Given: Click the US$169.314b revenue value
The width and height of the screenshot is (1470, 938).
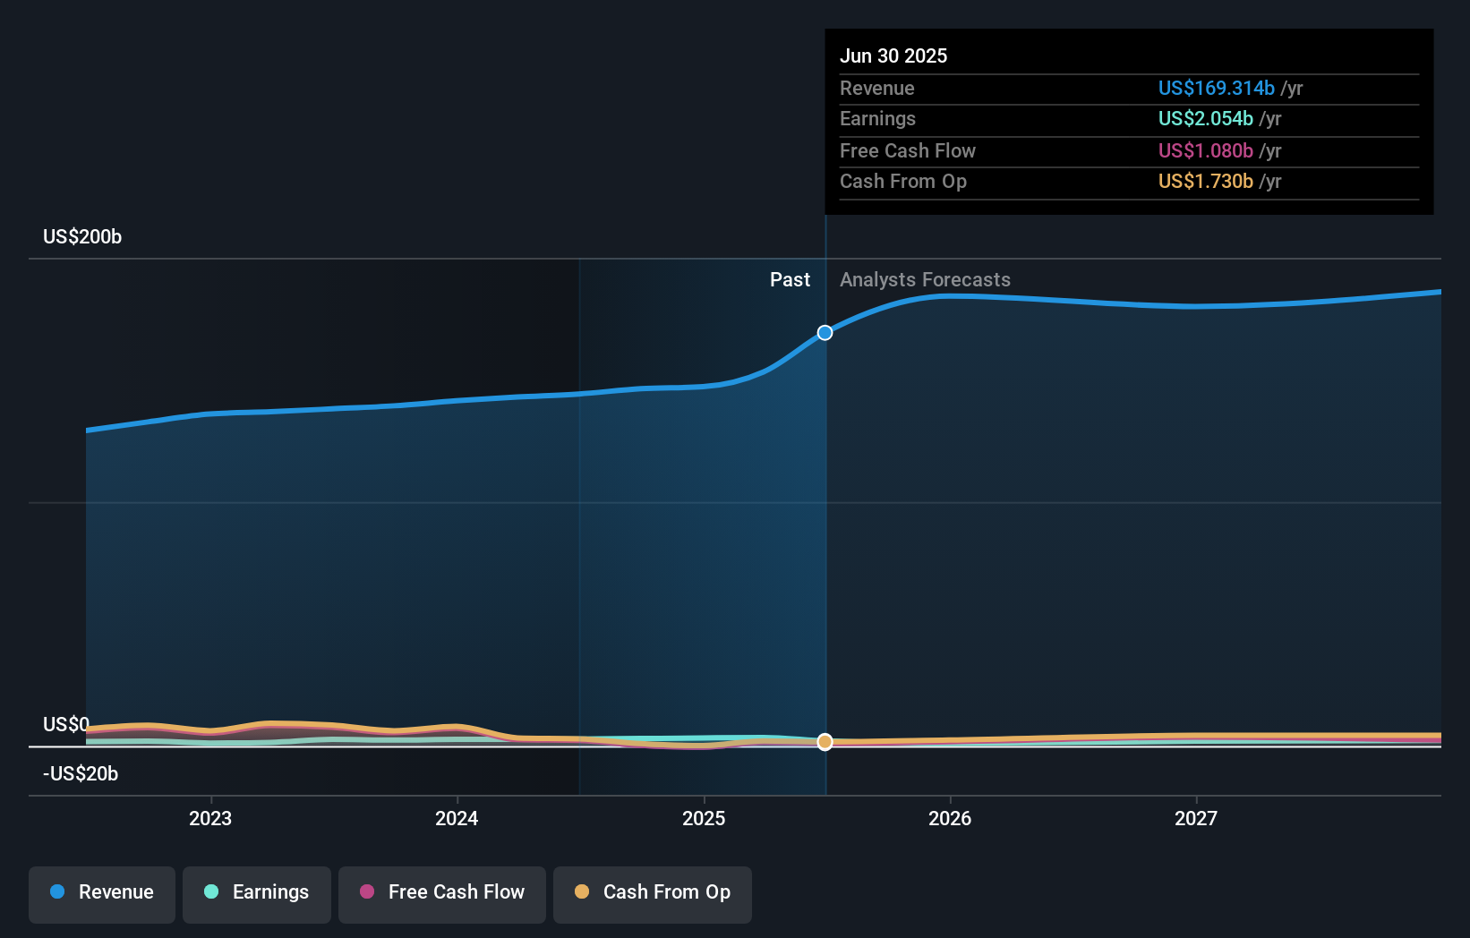Looking at the screenshot, I should pos(1217,88).
